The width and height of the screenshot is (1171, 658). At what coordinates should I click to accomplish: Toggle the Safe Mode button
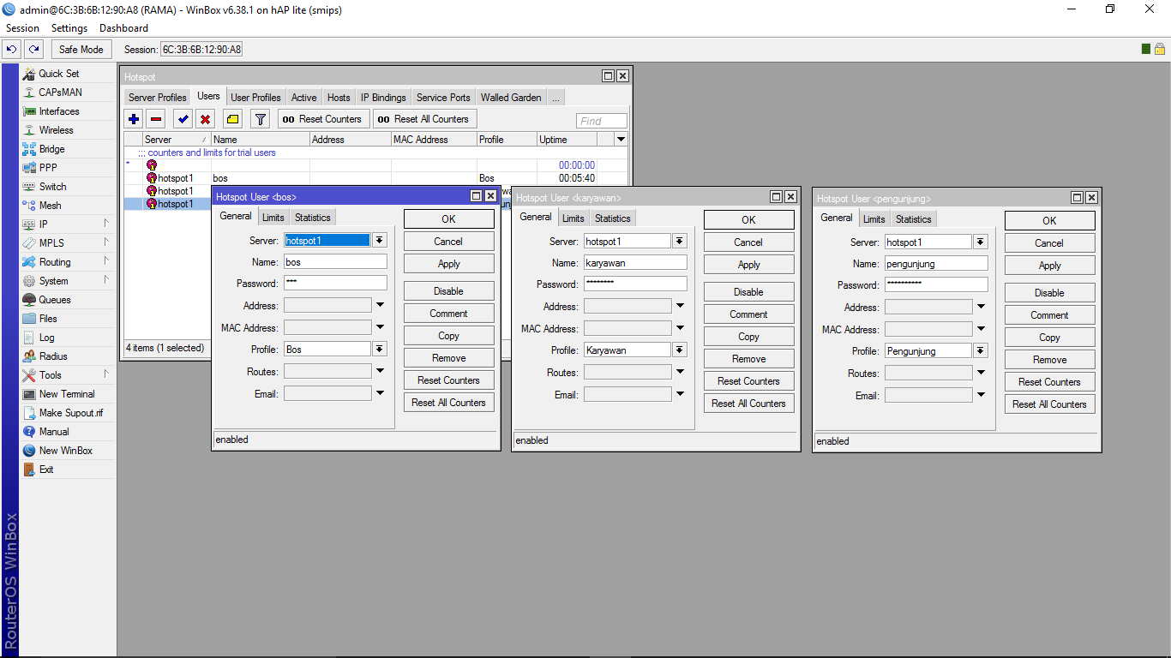click(81, 50)
